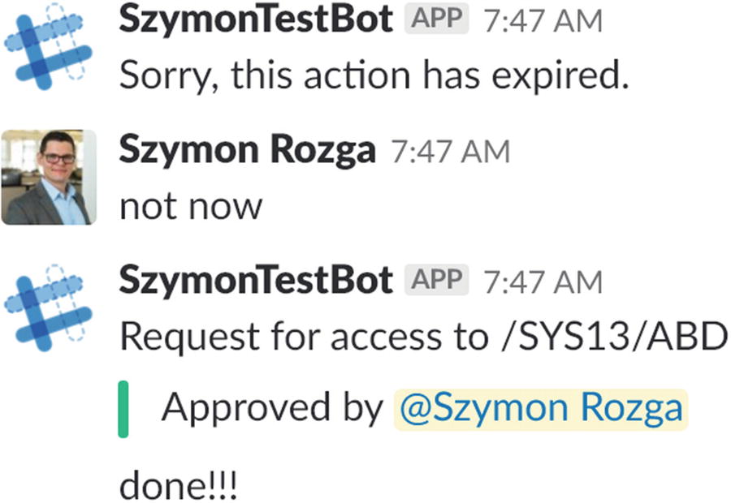Click the Szymon Rozga sender name
This screenshot has width=731, height=503.
click(x=247, y=150)
